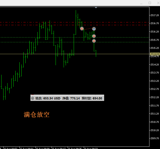Viewport: 160px width, 149px height.
Task: Select the lower green dotted horizontal line
Action: [74, 42]
